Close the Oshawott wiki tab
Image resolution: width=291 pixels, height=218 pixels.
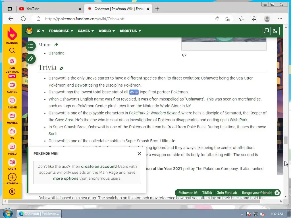[148, 9]
